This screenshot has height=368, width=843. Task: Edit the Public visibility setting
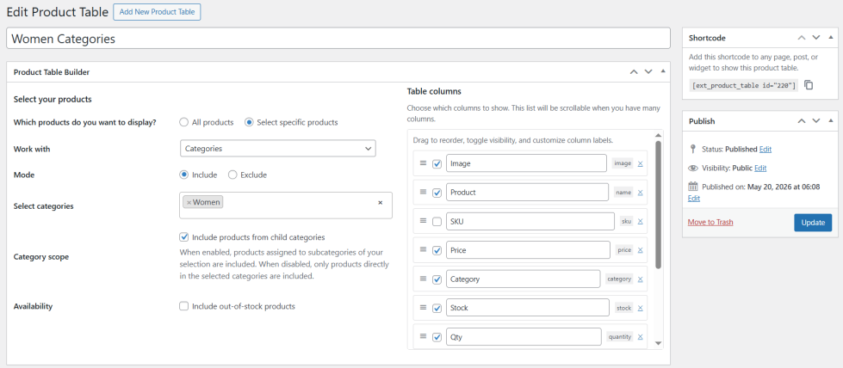click(x=760, y=169)
